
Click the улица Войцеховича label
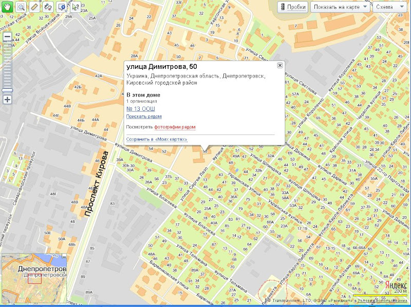click(x=43, y=28)
